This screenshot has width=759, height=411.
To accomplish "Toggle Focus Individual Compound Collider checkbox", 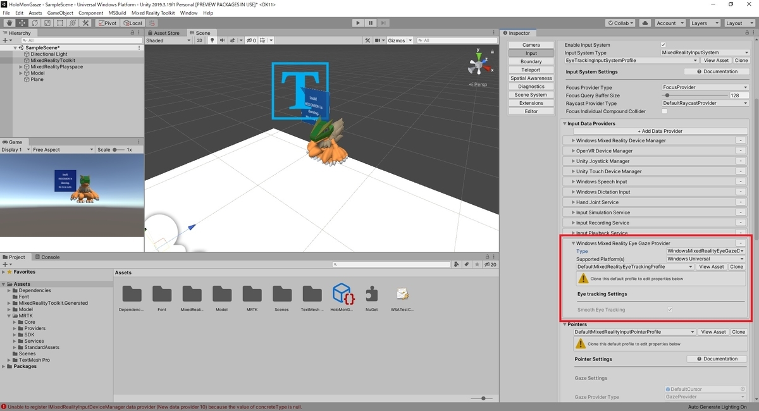I will (x=664, y=111).
